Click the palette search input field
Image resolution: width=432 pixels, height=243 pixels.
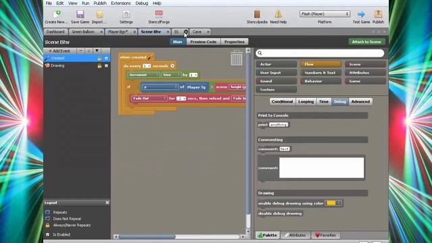click(319, 53)
